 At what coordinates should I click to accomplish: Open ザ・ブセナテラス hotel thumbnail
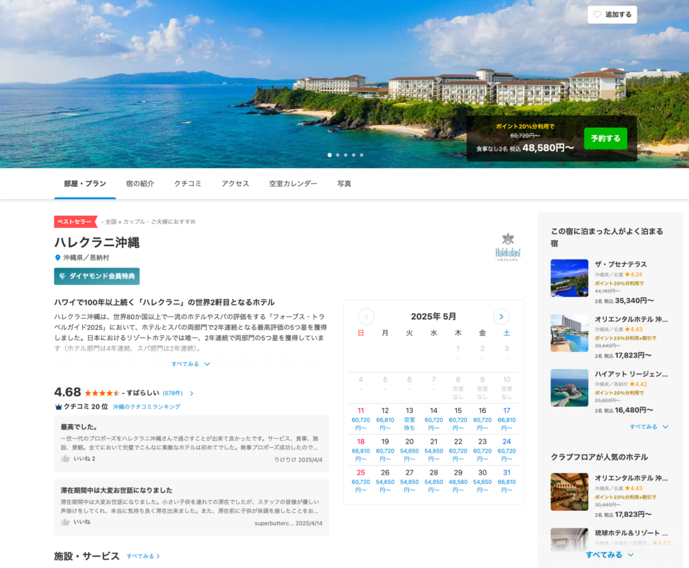(x=569, y=278)
